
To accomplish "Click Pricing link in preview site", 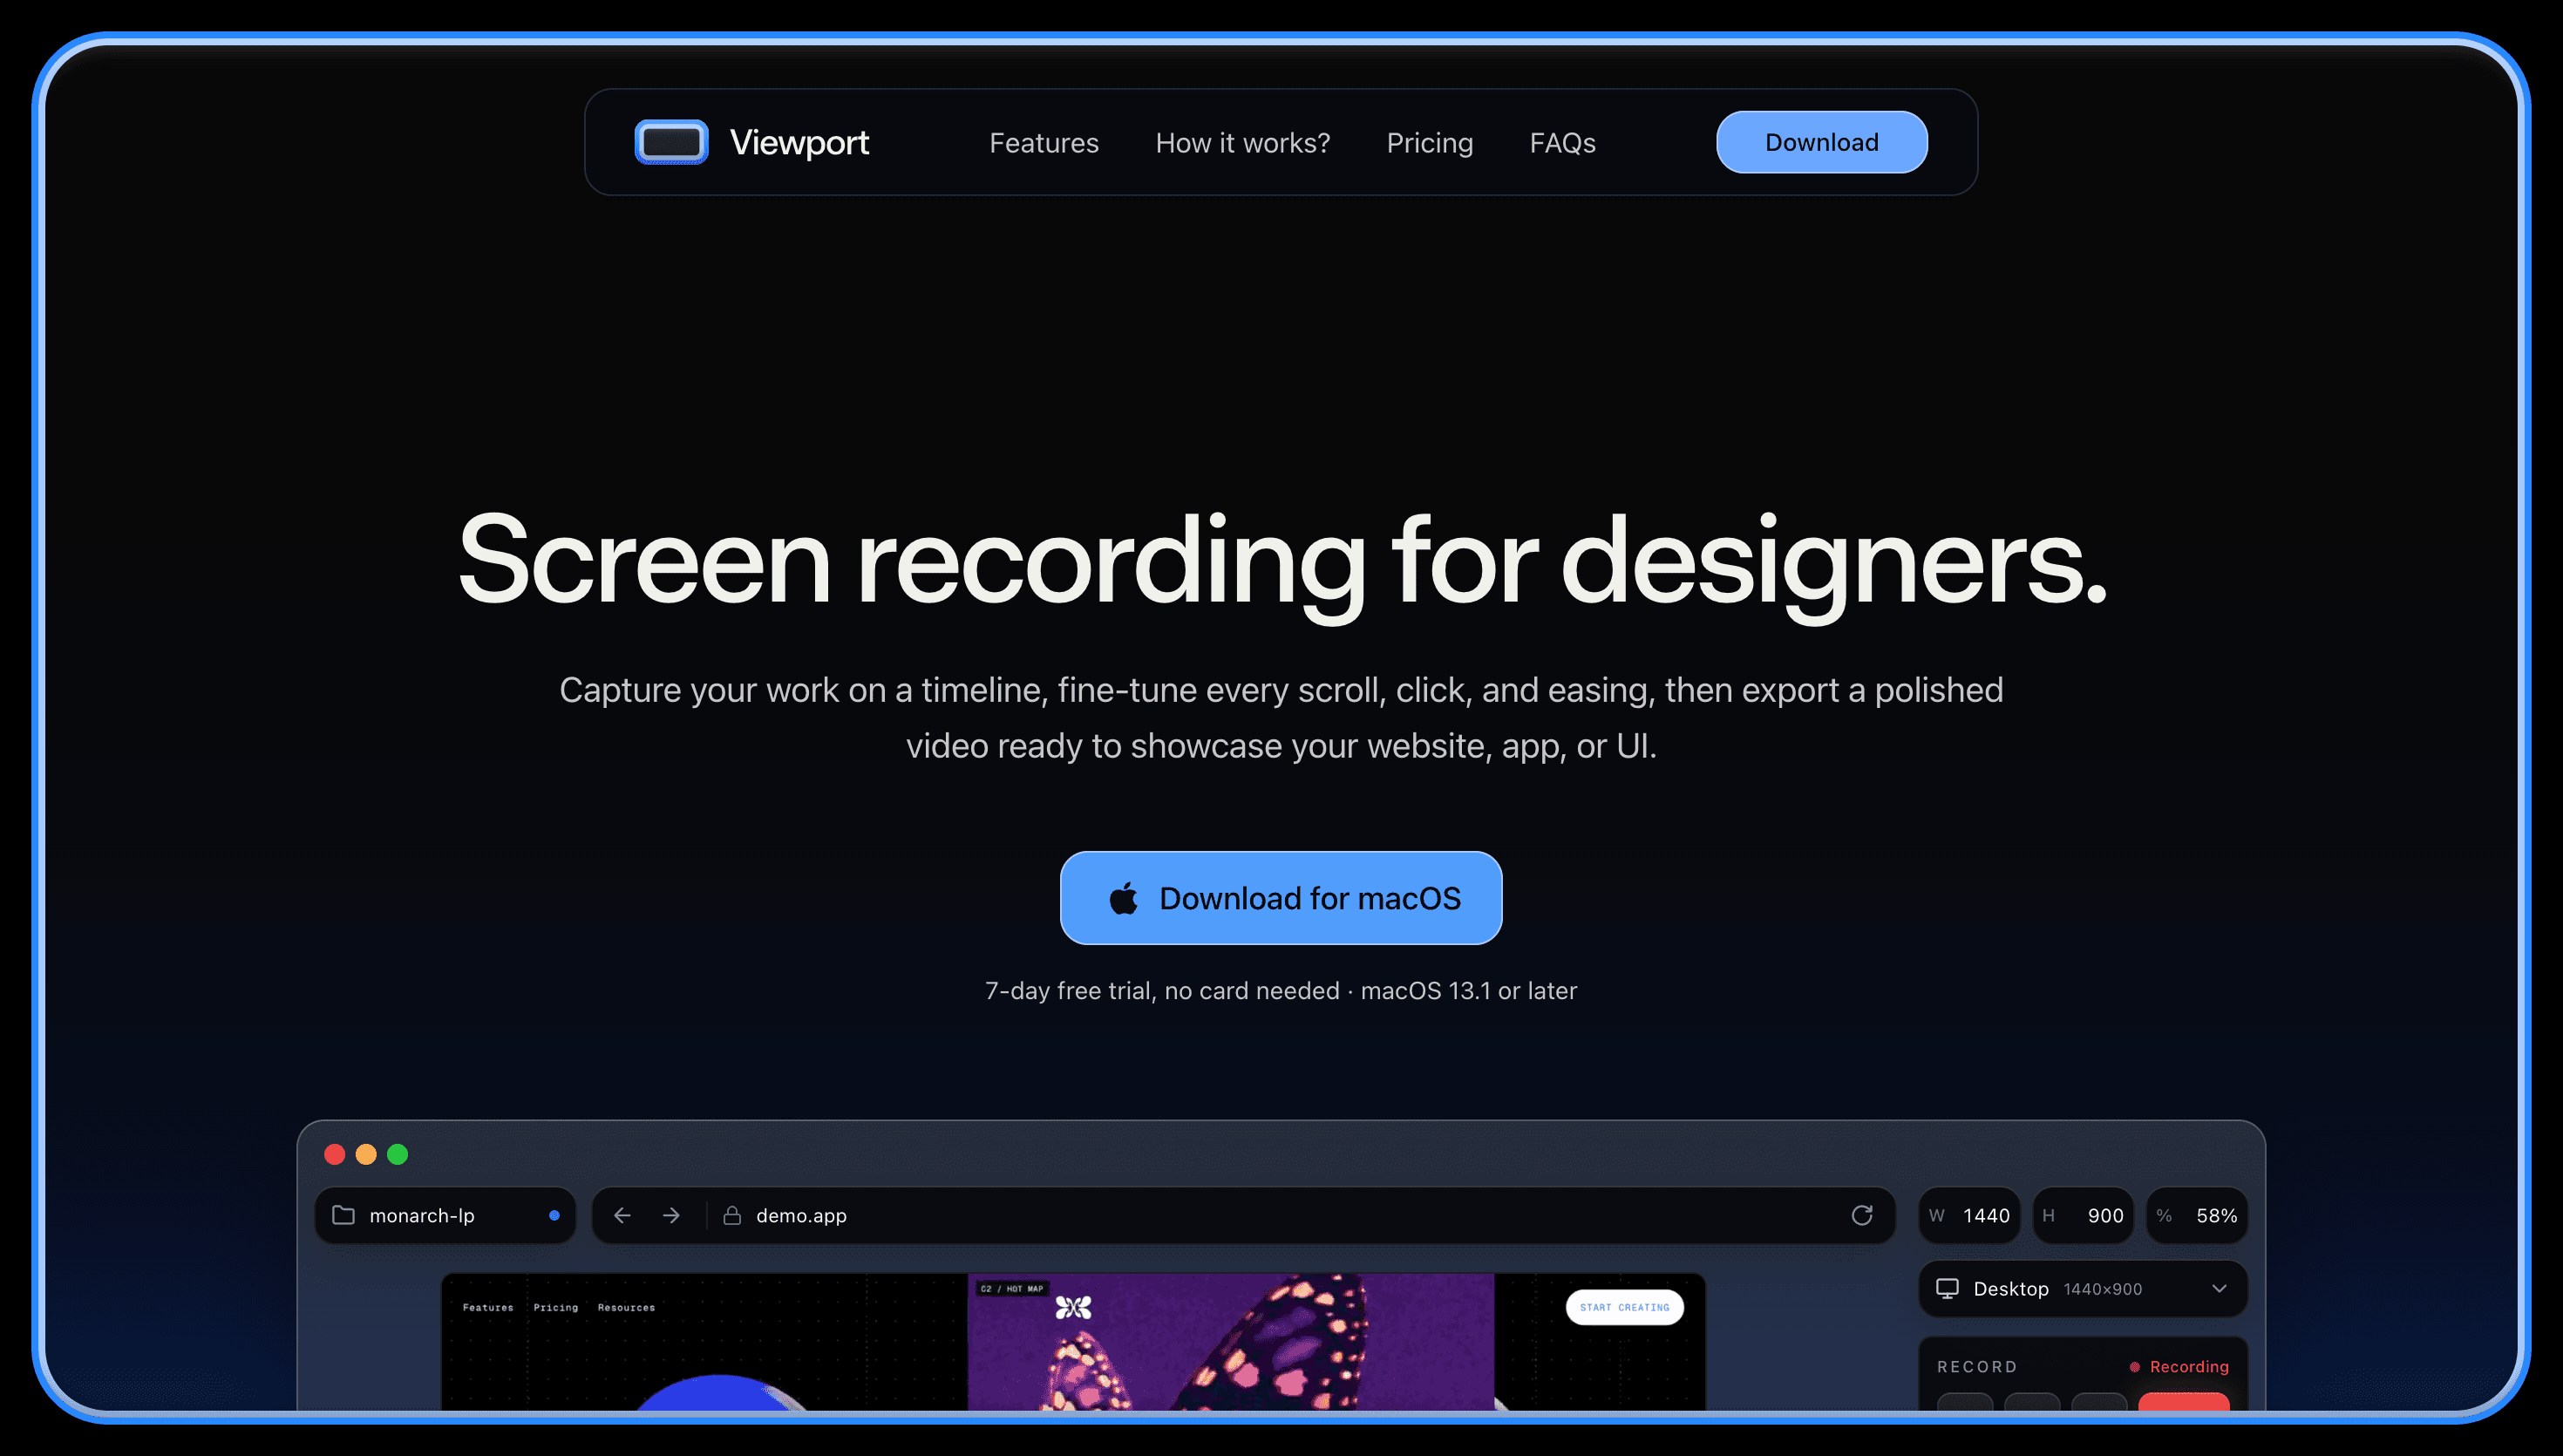I will [x=556, y=1307].
